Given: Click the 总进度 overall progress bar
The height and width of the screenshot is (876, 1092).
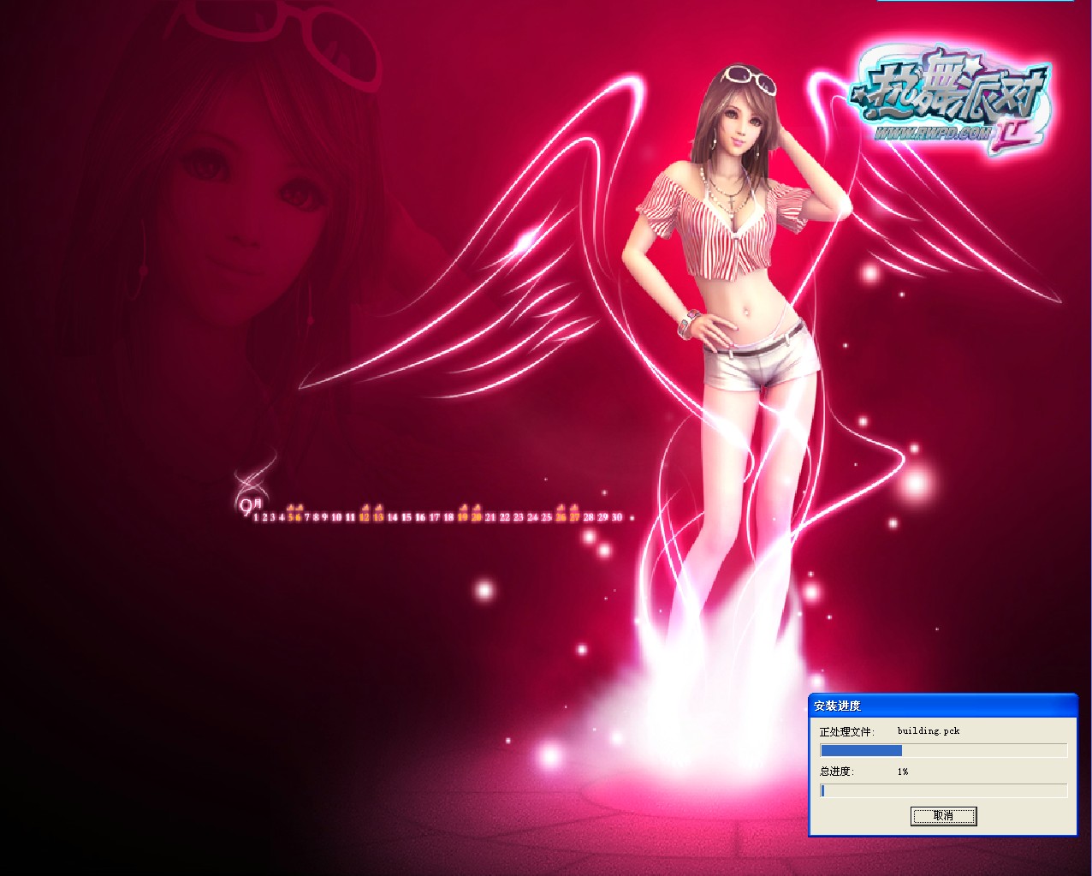Looking at the screenshot, I should click(943, 790).
